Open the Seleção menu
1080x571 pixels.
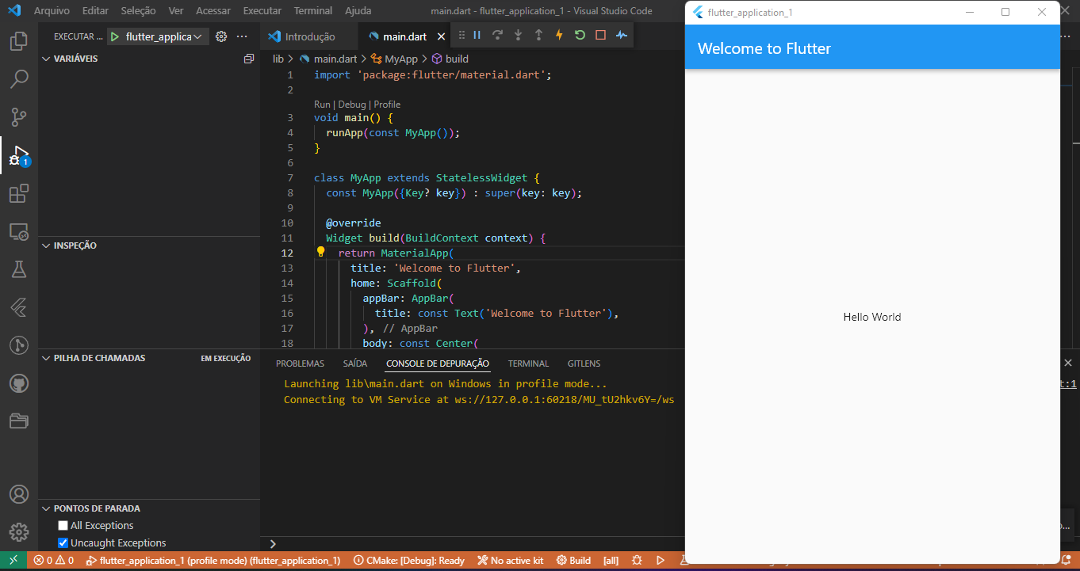[x=139, y=11]
